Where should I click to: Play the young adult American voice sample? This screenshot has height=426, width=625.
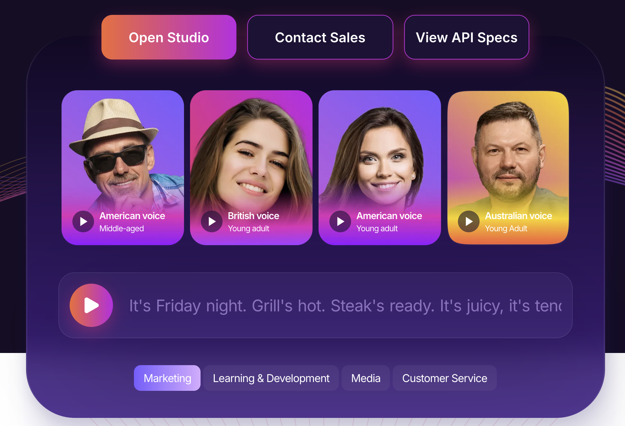[x=340, y=221]
